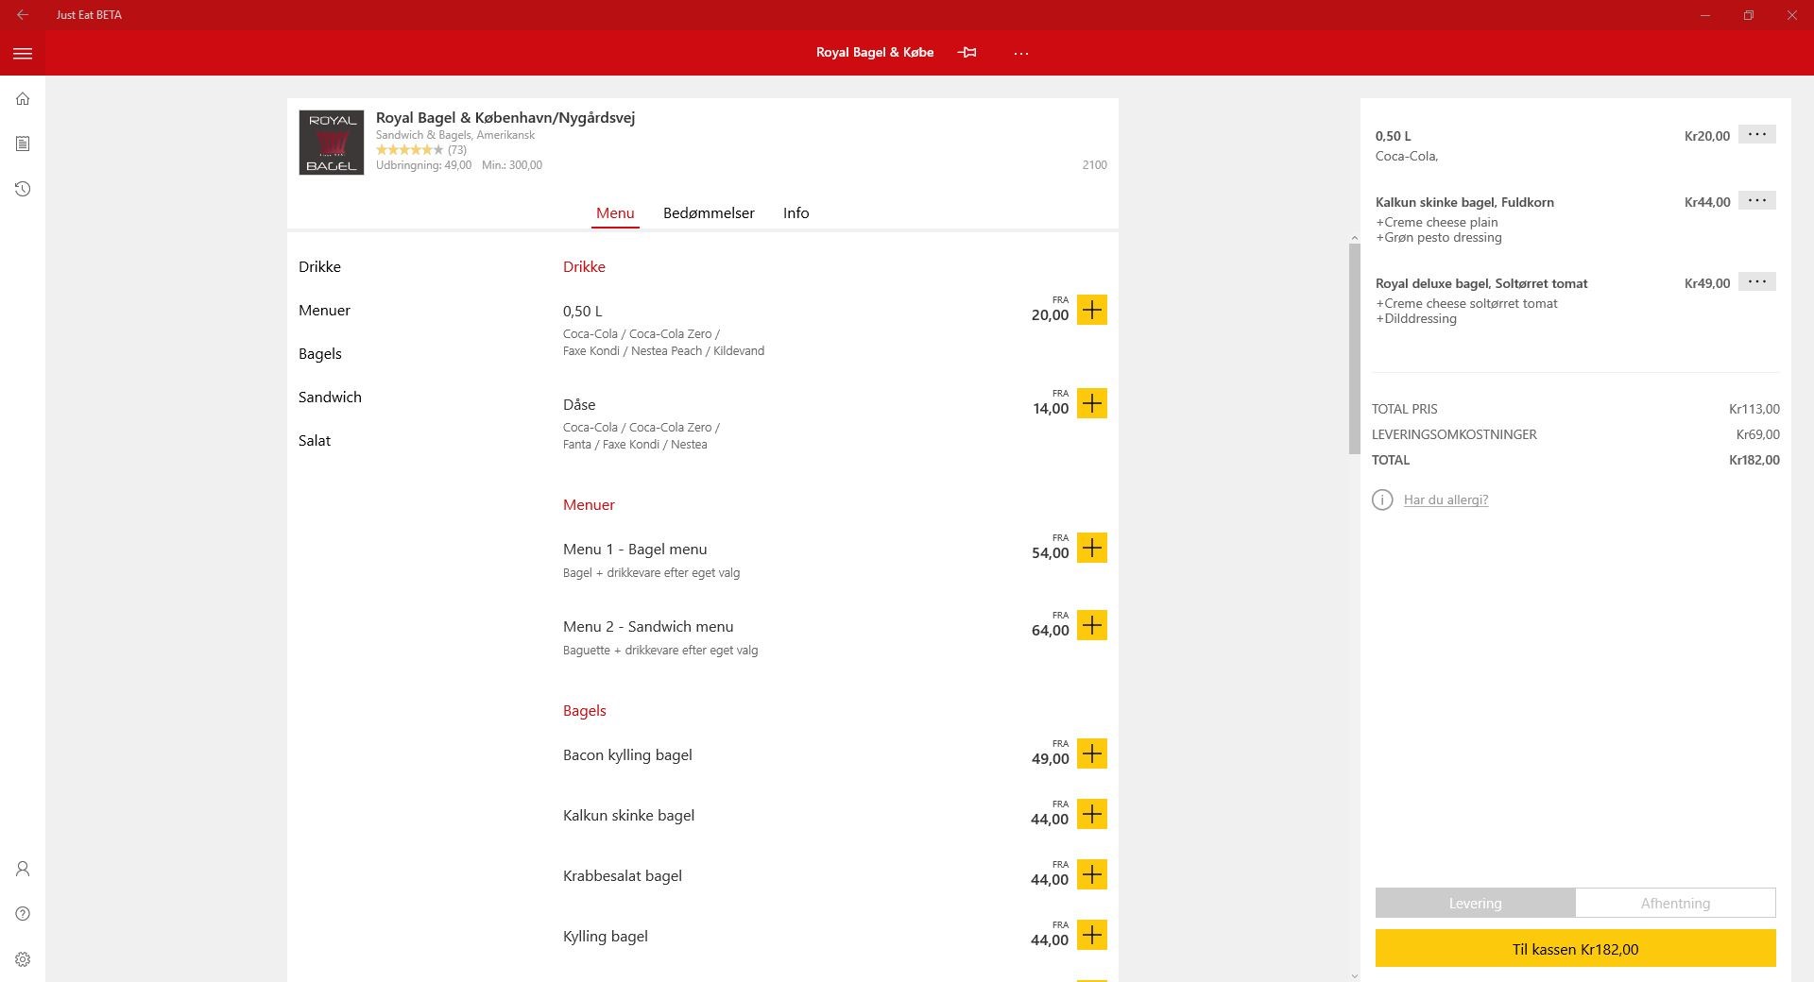
Task: Open the settings gear icon
Action: coord(23,959)
